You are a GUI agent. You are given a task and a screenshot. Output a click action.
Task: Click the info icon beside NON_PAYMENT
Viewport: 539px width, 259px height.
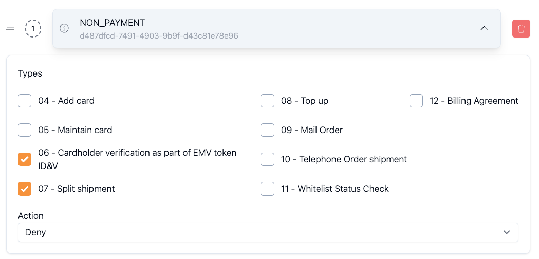pos(64,28)
